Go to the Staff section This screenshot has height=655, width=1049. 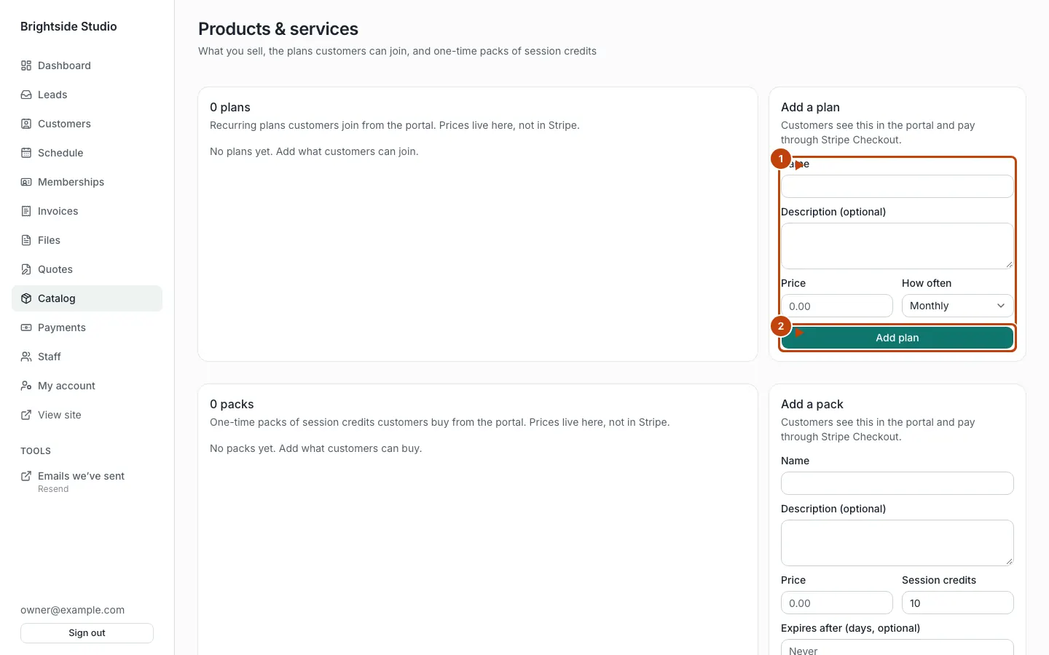[x=87, y=357]
